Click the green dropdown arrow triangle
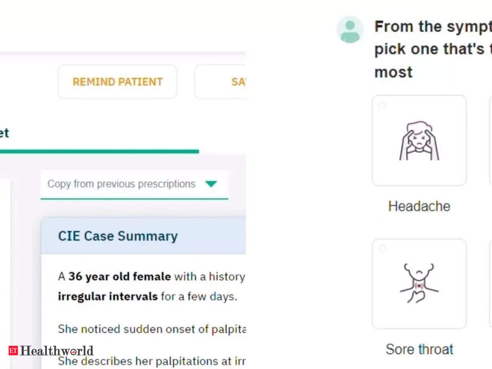Image resolution: width=492 pixels, height=369 pixels. 211,184
